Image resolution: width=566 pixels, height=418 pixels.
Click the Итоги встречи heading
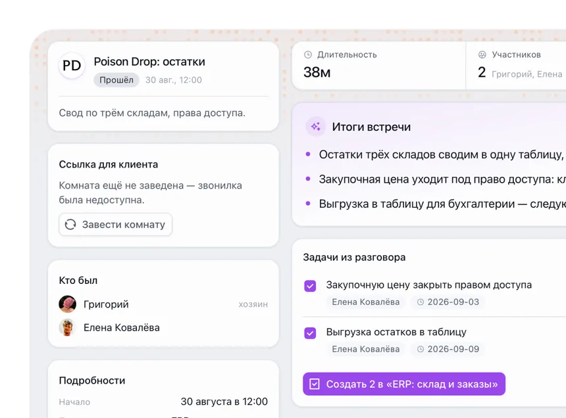[371, 127]
